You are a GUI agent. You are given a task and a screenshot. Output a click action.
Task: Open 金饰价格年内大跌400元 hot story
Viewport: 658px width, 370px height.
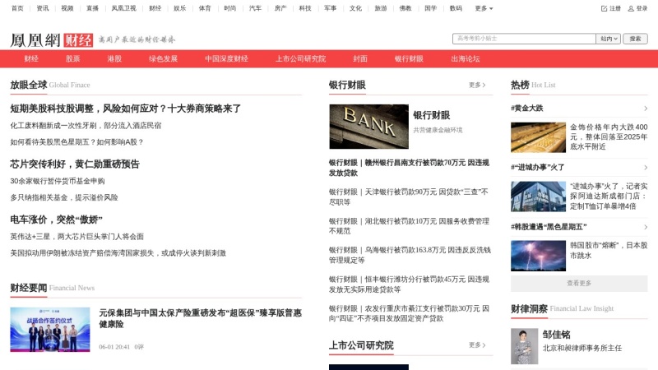tap(609, 136)
